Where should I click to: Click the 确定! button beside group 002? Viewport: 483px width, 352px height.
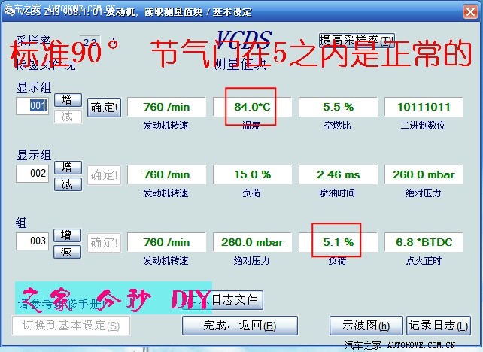(x=104, y=175)
